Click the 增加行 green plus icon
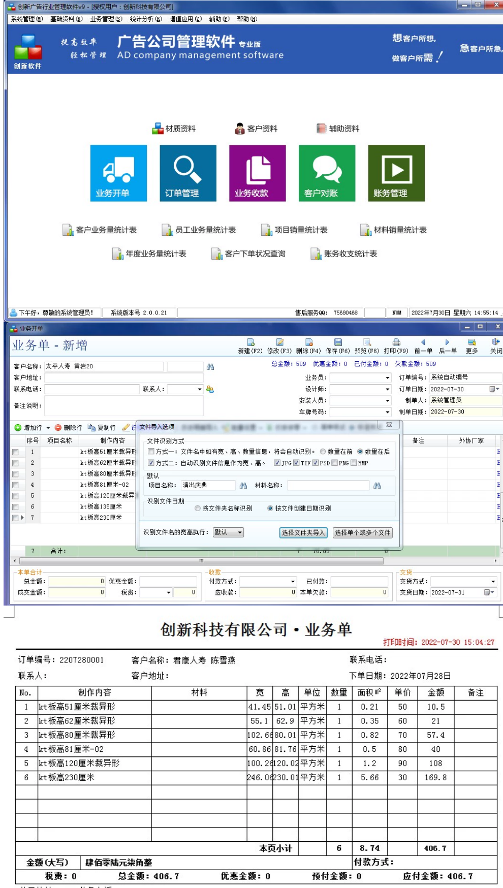503x888 pixels. tap(18, 428)
